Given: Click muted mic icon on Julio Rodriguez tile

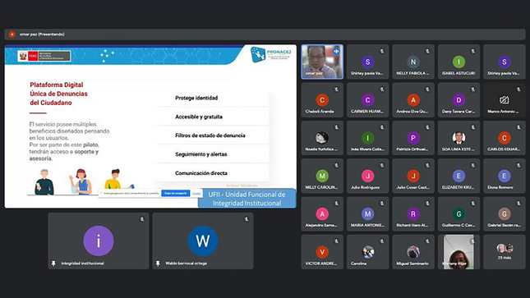Looking at the screenshot, I should click(x=382, y=166).
